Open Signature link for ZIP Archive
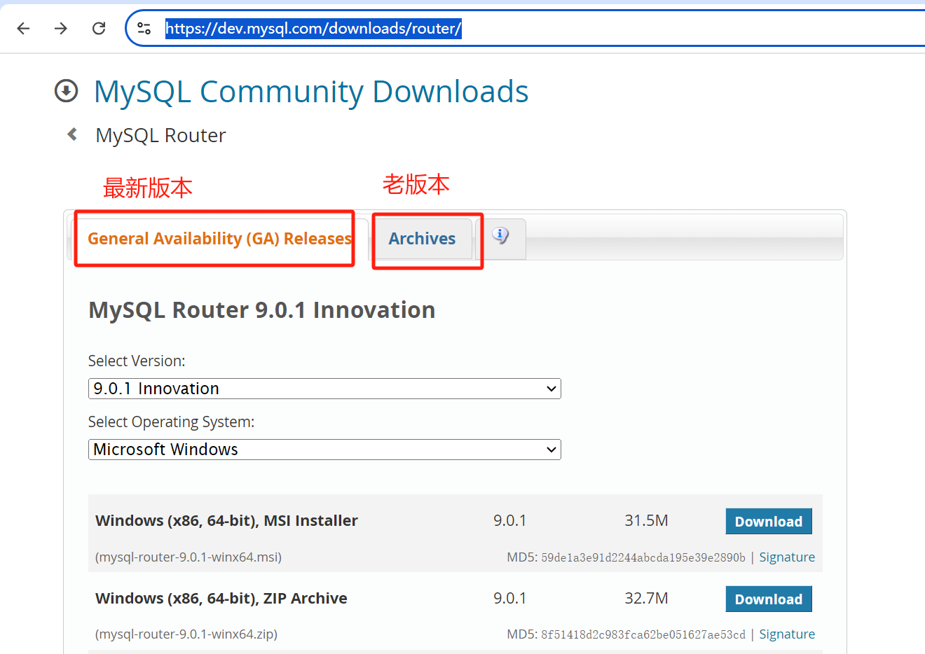925x654 pixels. pos(787,634)
